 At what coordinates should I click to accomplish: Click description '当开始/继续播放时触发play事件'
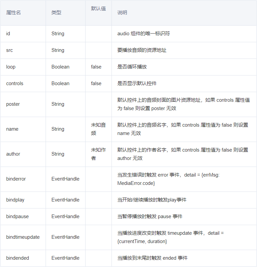(x=152, y=200)
